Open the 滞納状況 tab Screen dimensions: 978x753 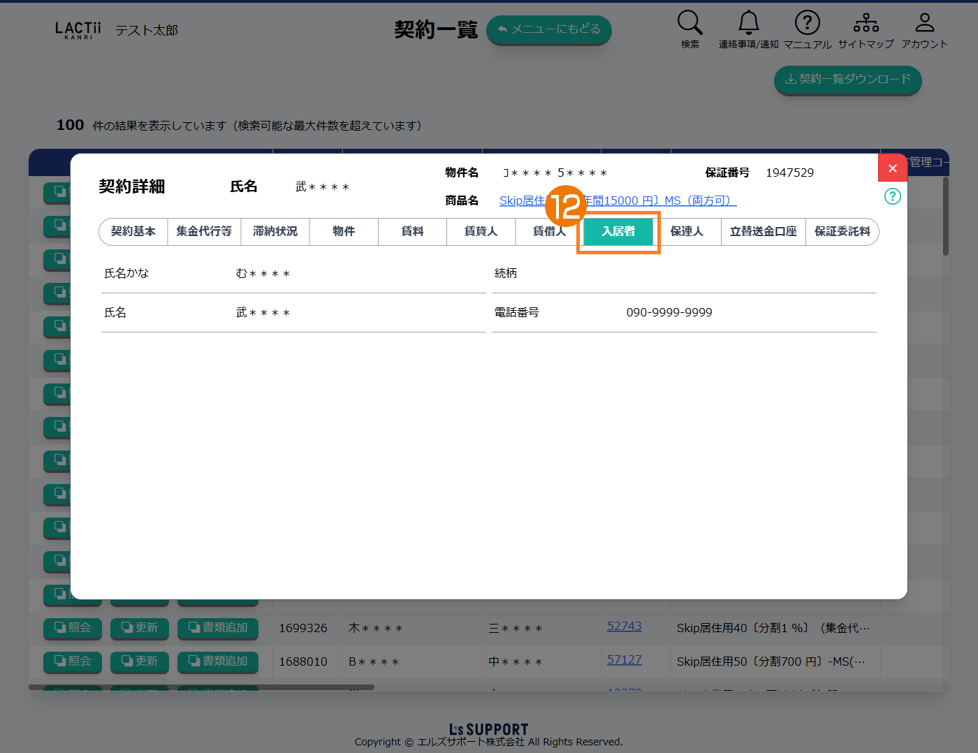pos(275,232)
